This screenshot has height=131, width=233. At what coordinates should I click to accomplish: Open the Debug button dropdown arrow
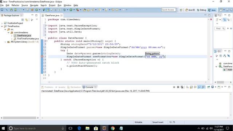[67, 10]
